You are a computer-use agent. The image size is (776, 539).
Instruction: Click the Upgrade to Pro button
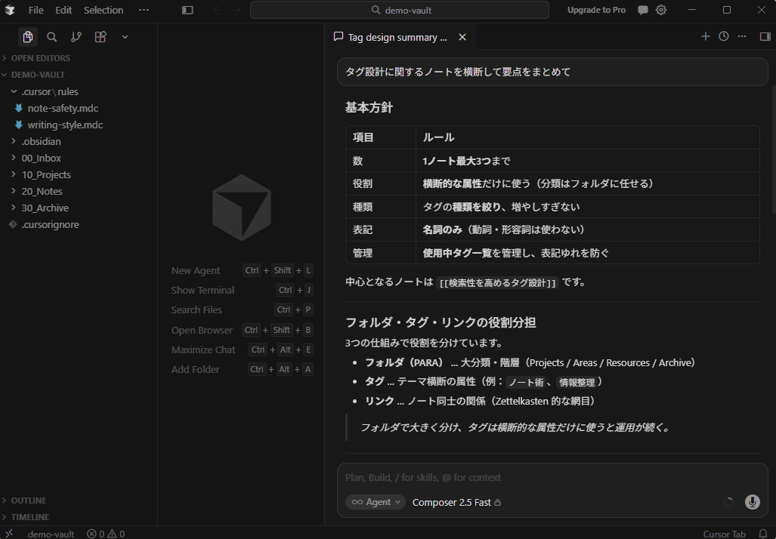(596, 10)
